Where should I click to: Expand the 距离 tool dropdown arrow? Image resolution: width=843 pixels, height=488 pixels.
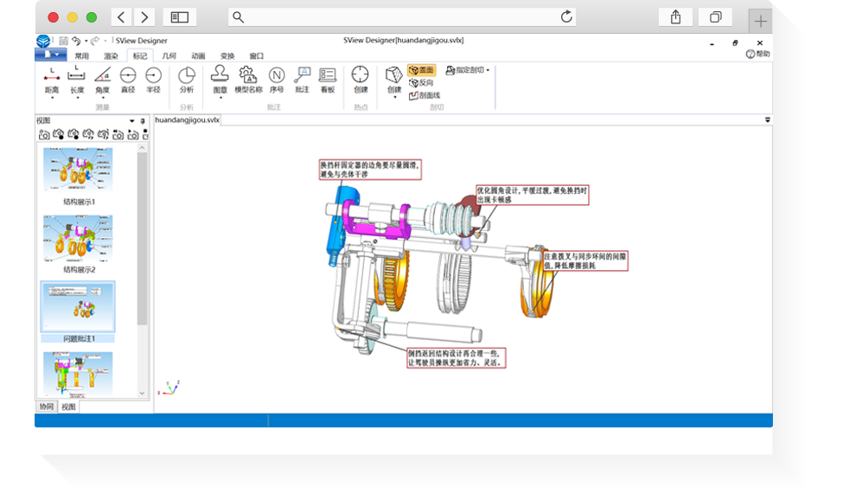click(52, 98)
